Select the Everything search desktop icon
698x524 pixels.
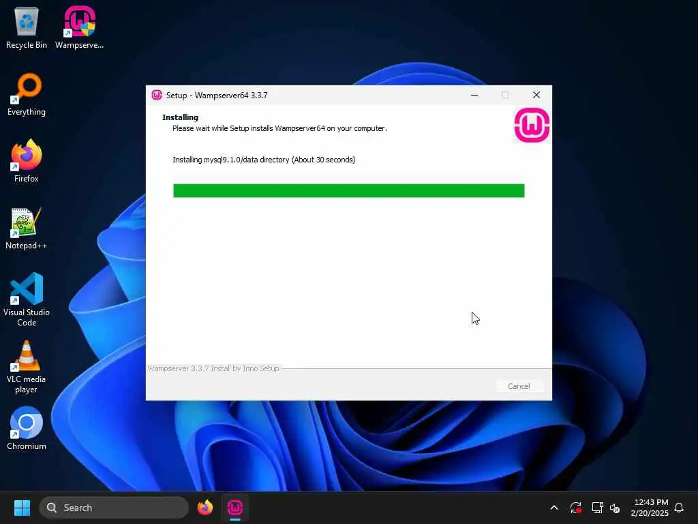tap(27, 94)
